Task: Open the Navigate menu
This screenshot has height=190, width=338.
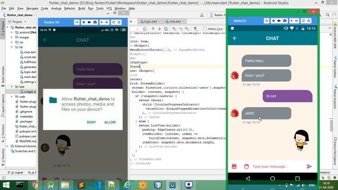Action: point(32,8)
